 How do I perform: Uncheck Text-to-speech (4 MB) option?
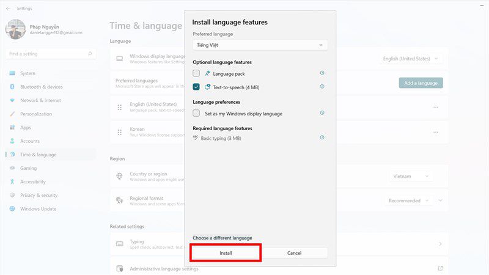click(x=196, y=87)
